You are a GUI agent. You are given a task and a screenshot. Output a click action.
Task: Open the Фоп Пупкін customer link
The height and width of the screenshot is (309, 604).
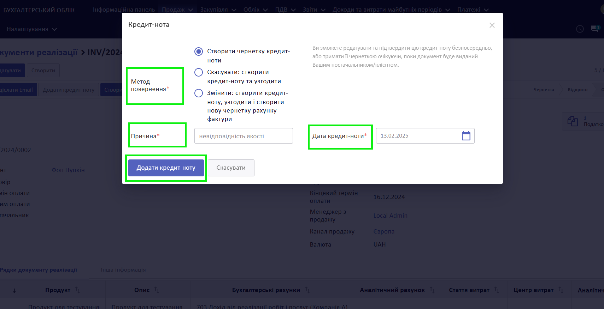tap(68, 170)
